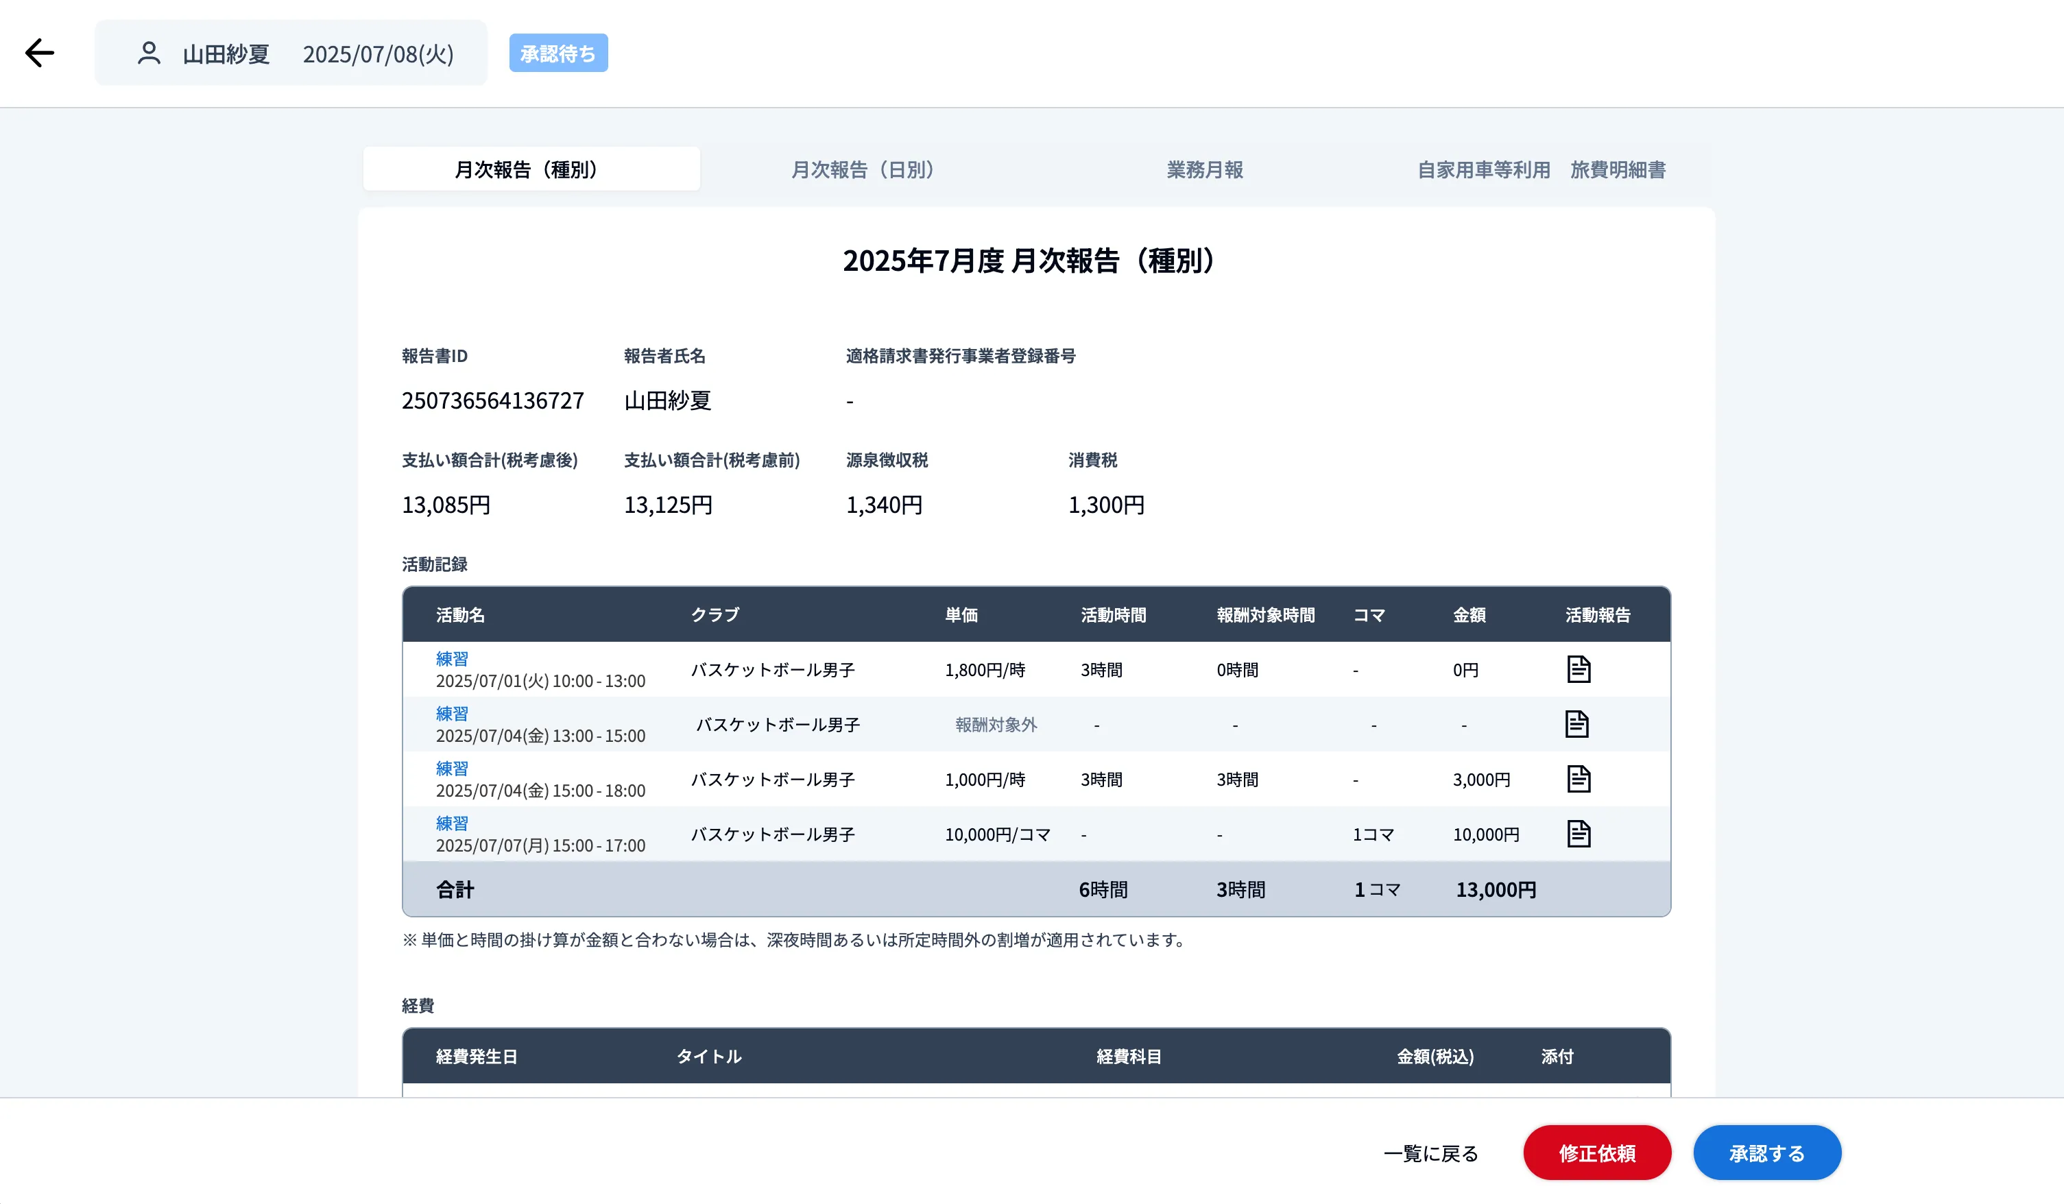Click 練習 link dated 2025/07/01
Viewport: 2064px width, 1204px height.
click(451, 658)
